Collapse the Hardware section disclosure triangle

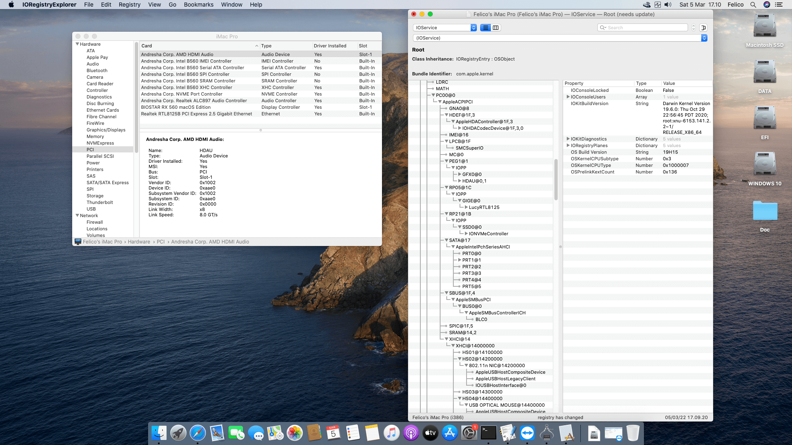(77, 44)
